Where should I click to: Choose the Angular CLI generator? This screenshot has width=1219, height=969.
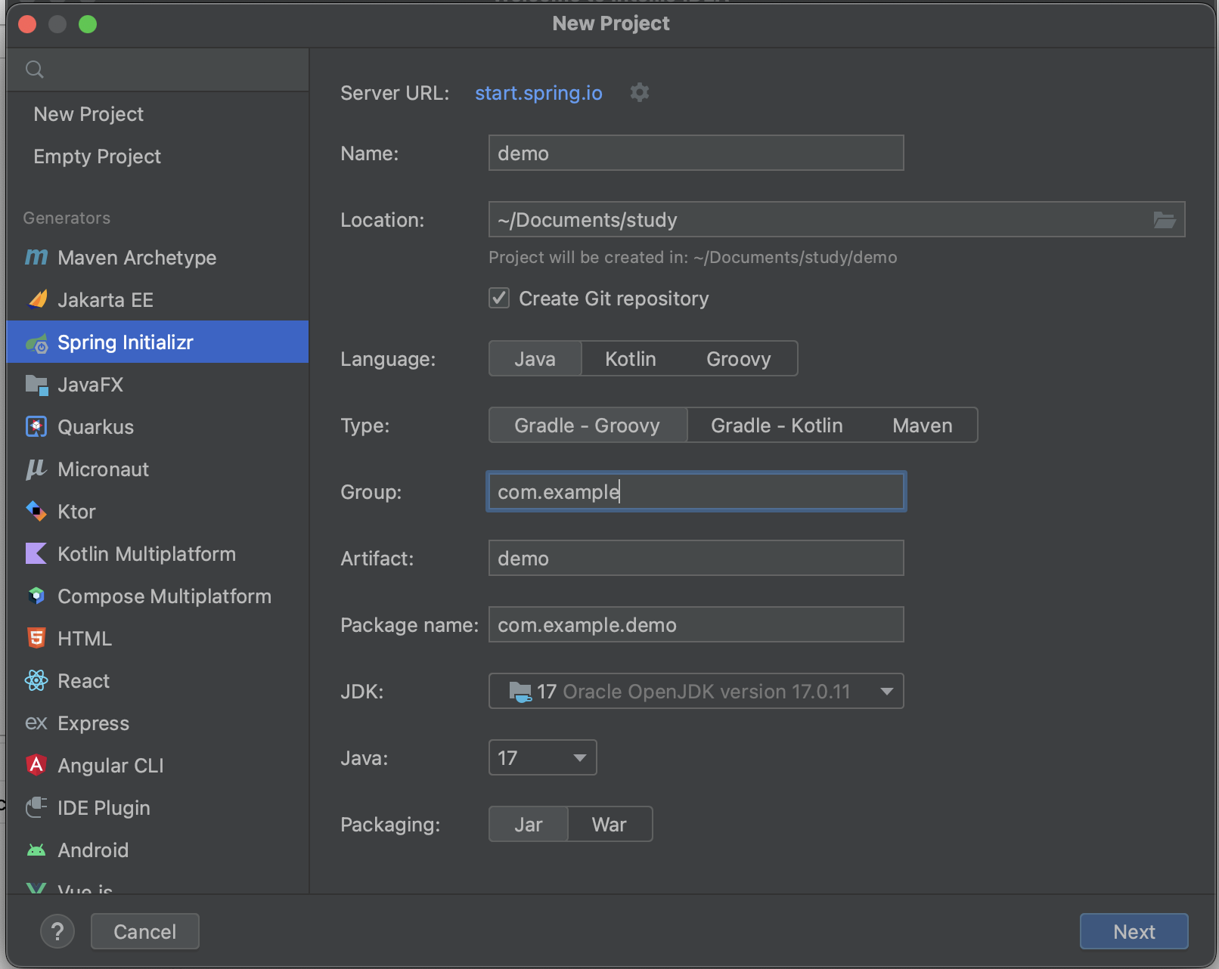coord(157,766)
